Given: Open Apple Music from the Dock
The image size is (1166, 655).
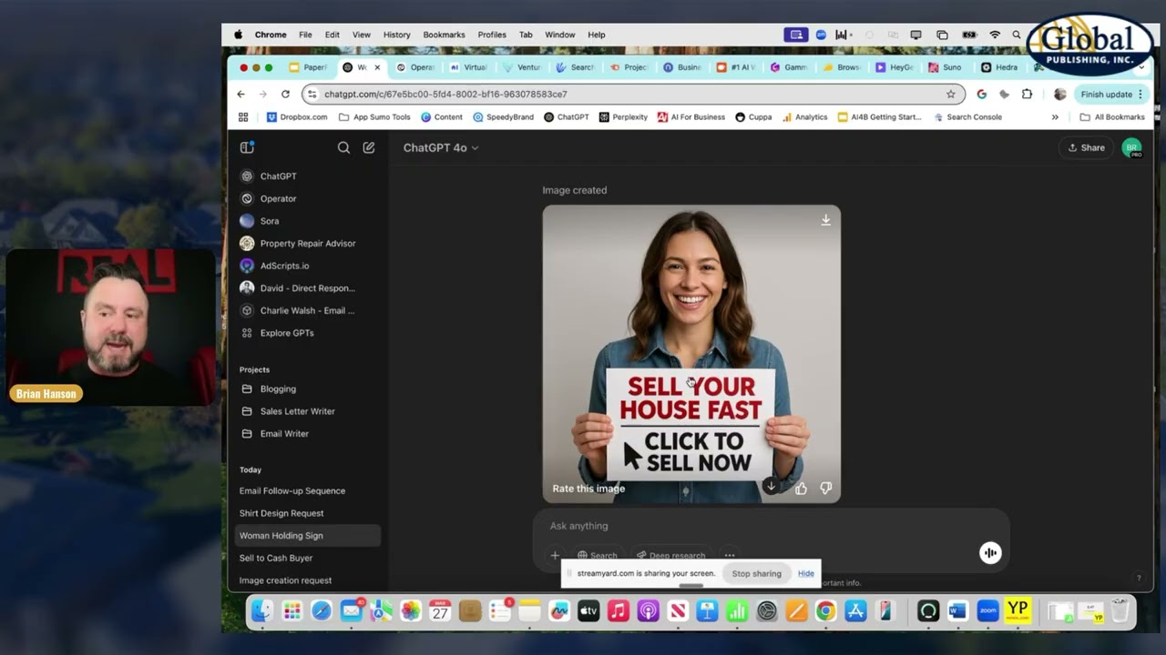Looking at the screenshot, I should (619, 611).
